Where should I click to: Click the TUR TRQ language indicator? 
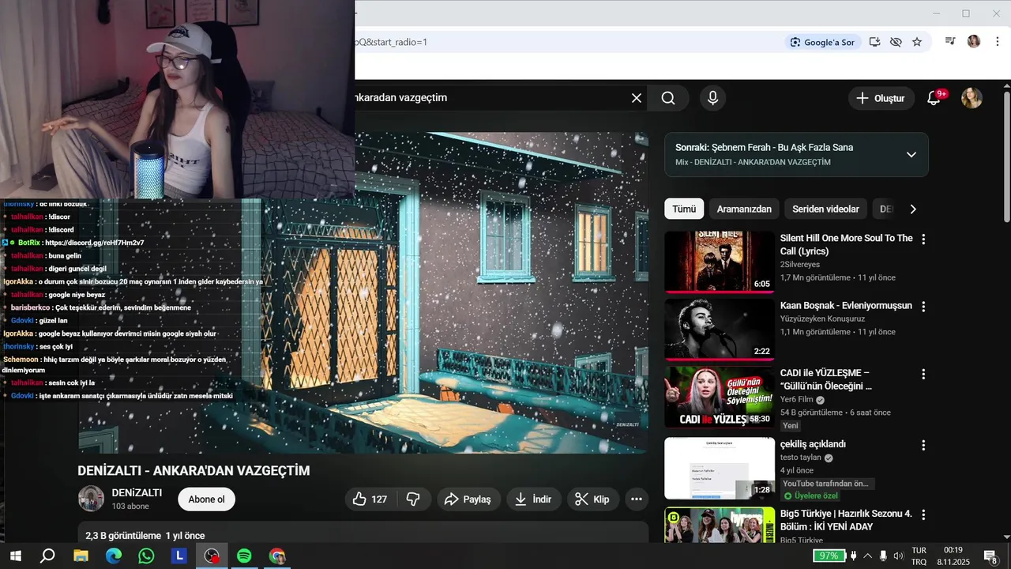[x=919, y=556]
